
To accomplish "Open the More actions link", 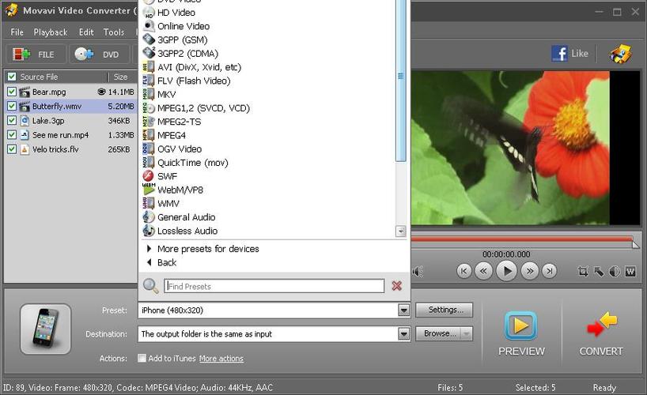I will [221, 359].
